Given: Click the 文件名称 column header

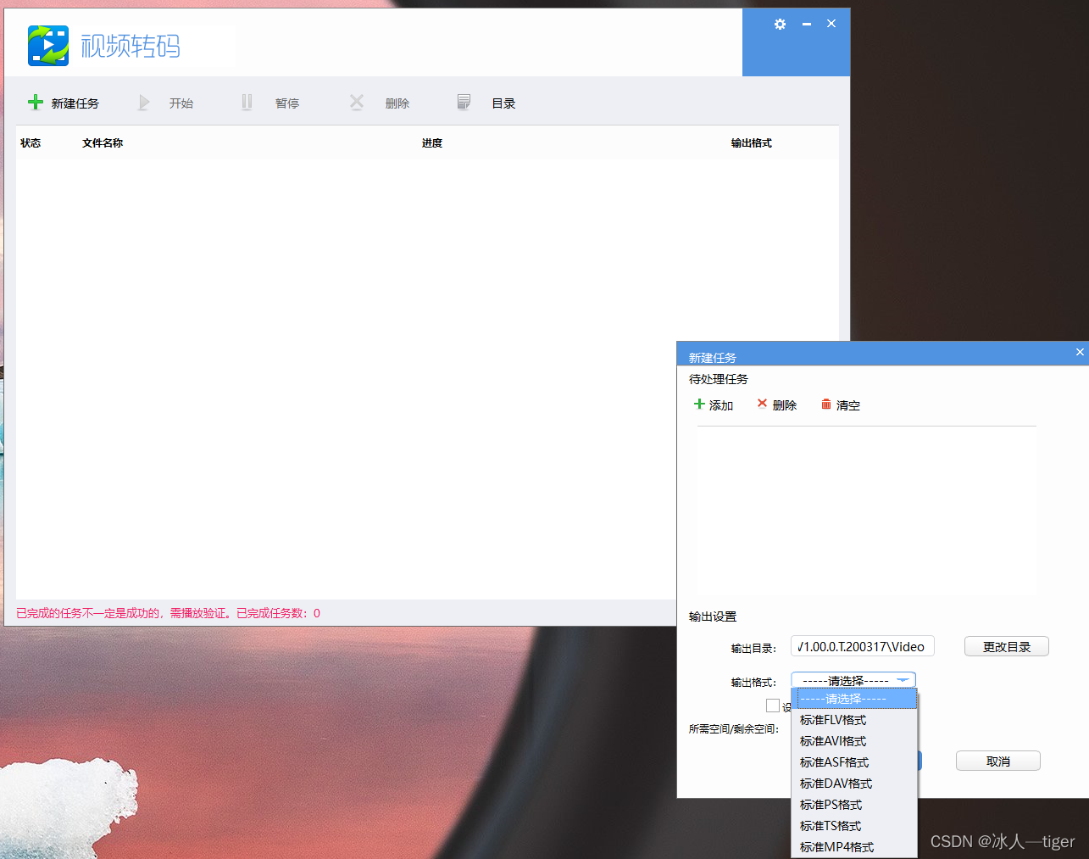Looking at the screenshot, I should tap(103, 143).
